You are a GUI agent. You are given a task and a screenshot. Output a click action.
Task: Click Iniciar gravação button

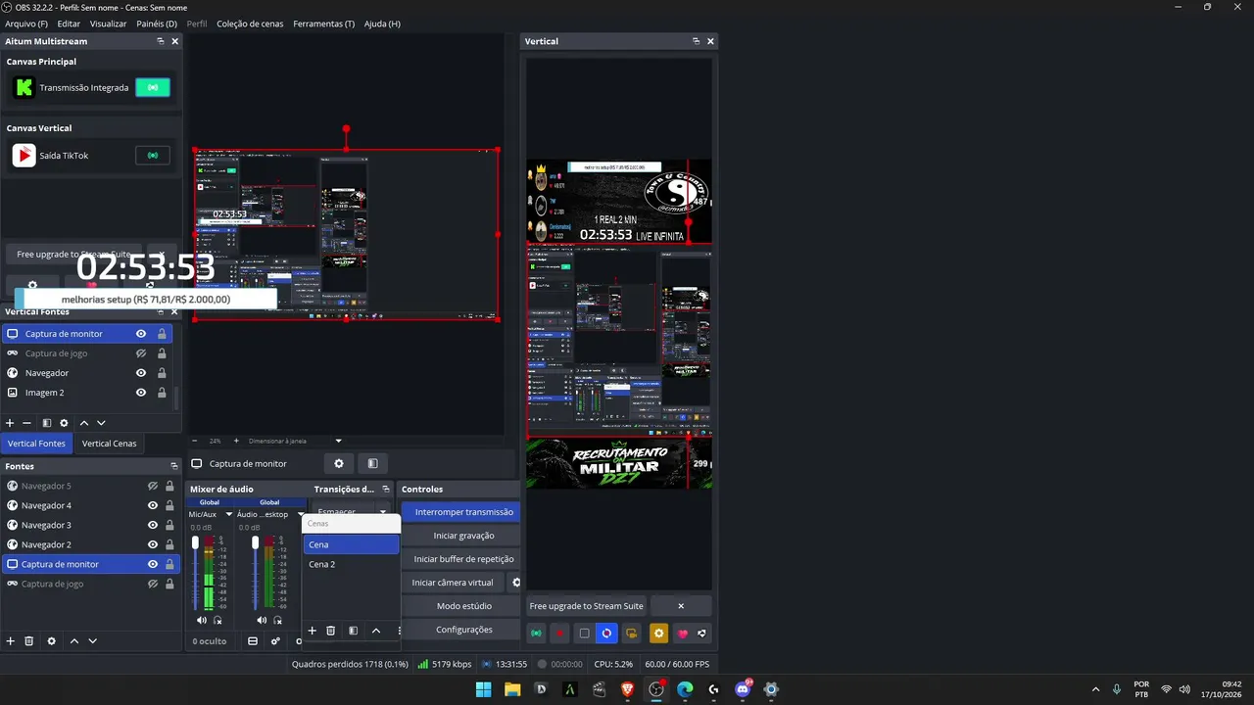460,536
